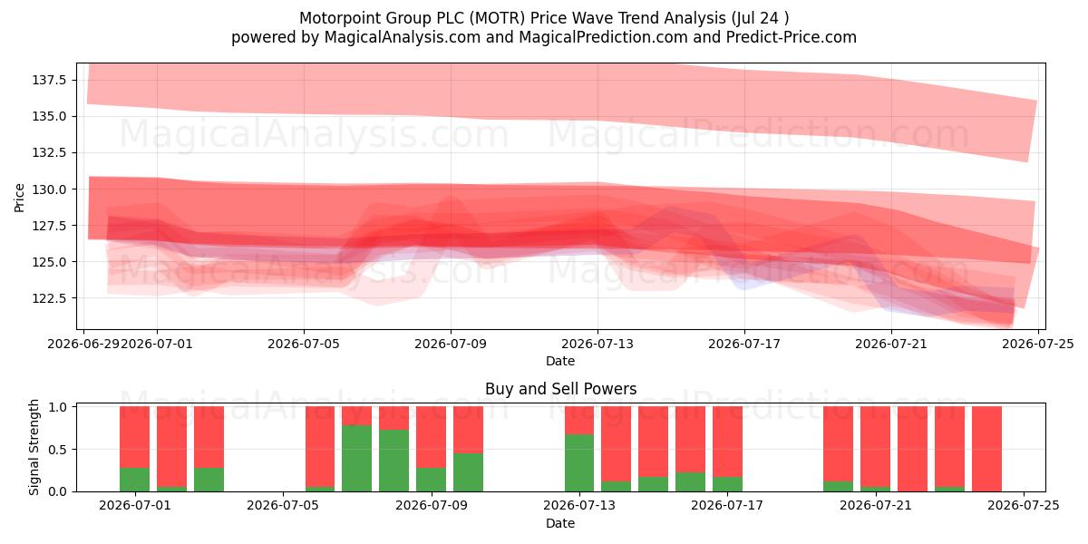Click 2026-07-13 tick under Buy and Sell Powers

tap(579, 506)
